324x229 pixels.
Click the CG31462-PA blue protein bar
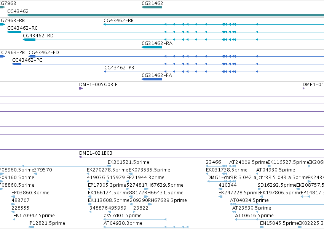click(x=152, y=79)
